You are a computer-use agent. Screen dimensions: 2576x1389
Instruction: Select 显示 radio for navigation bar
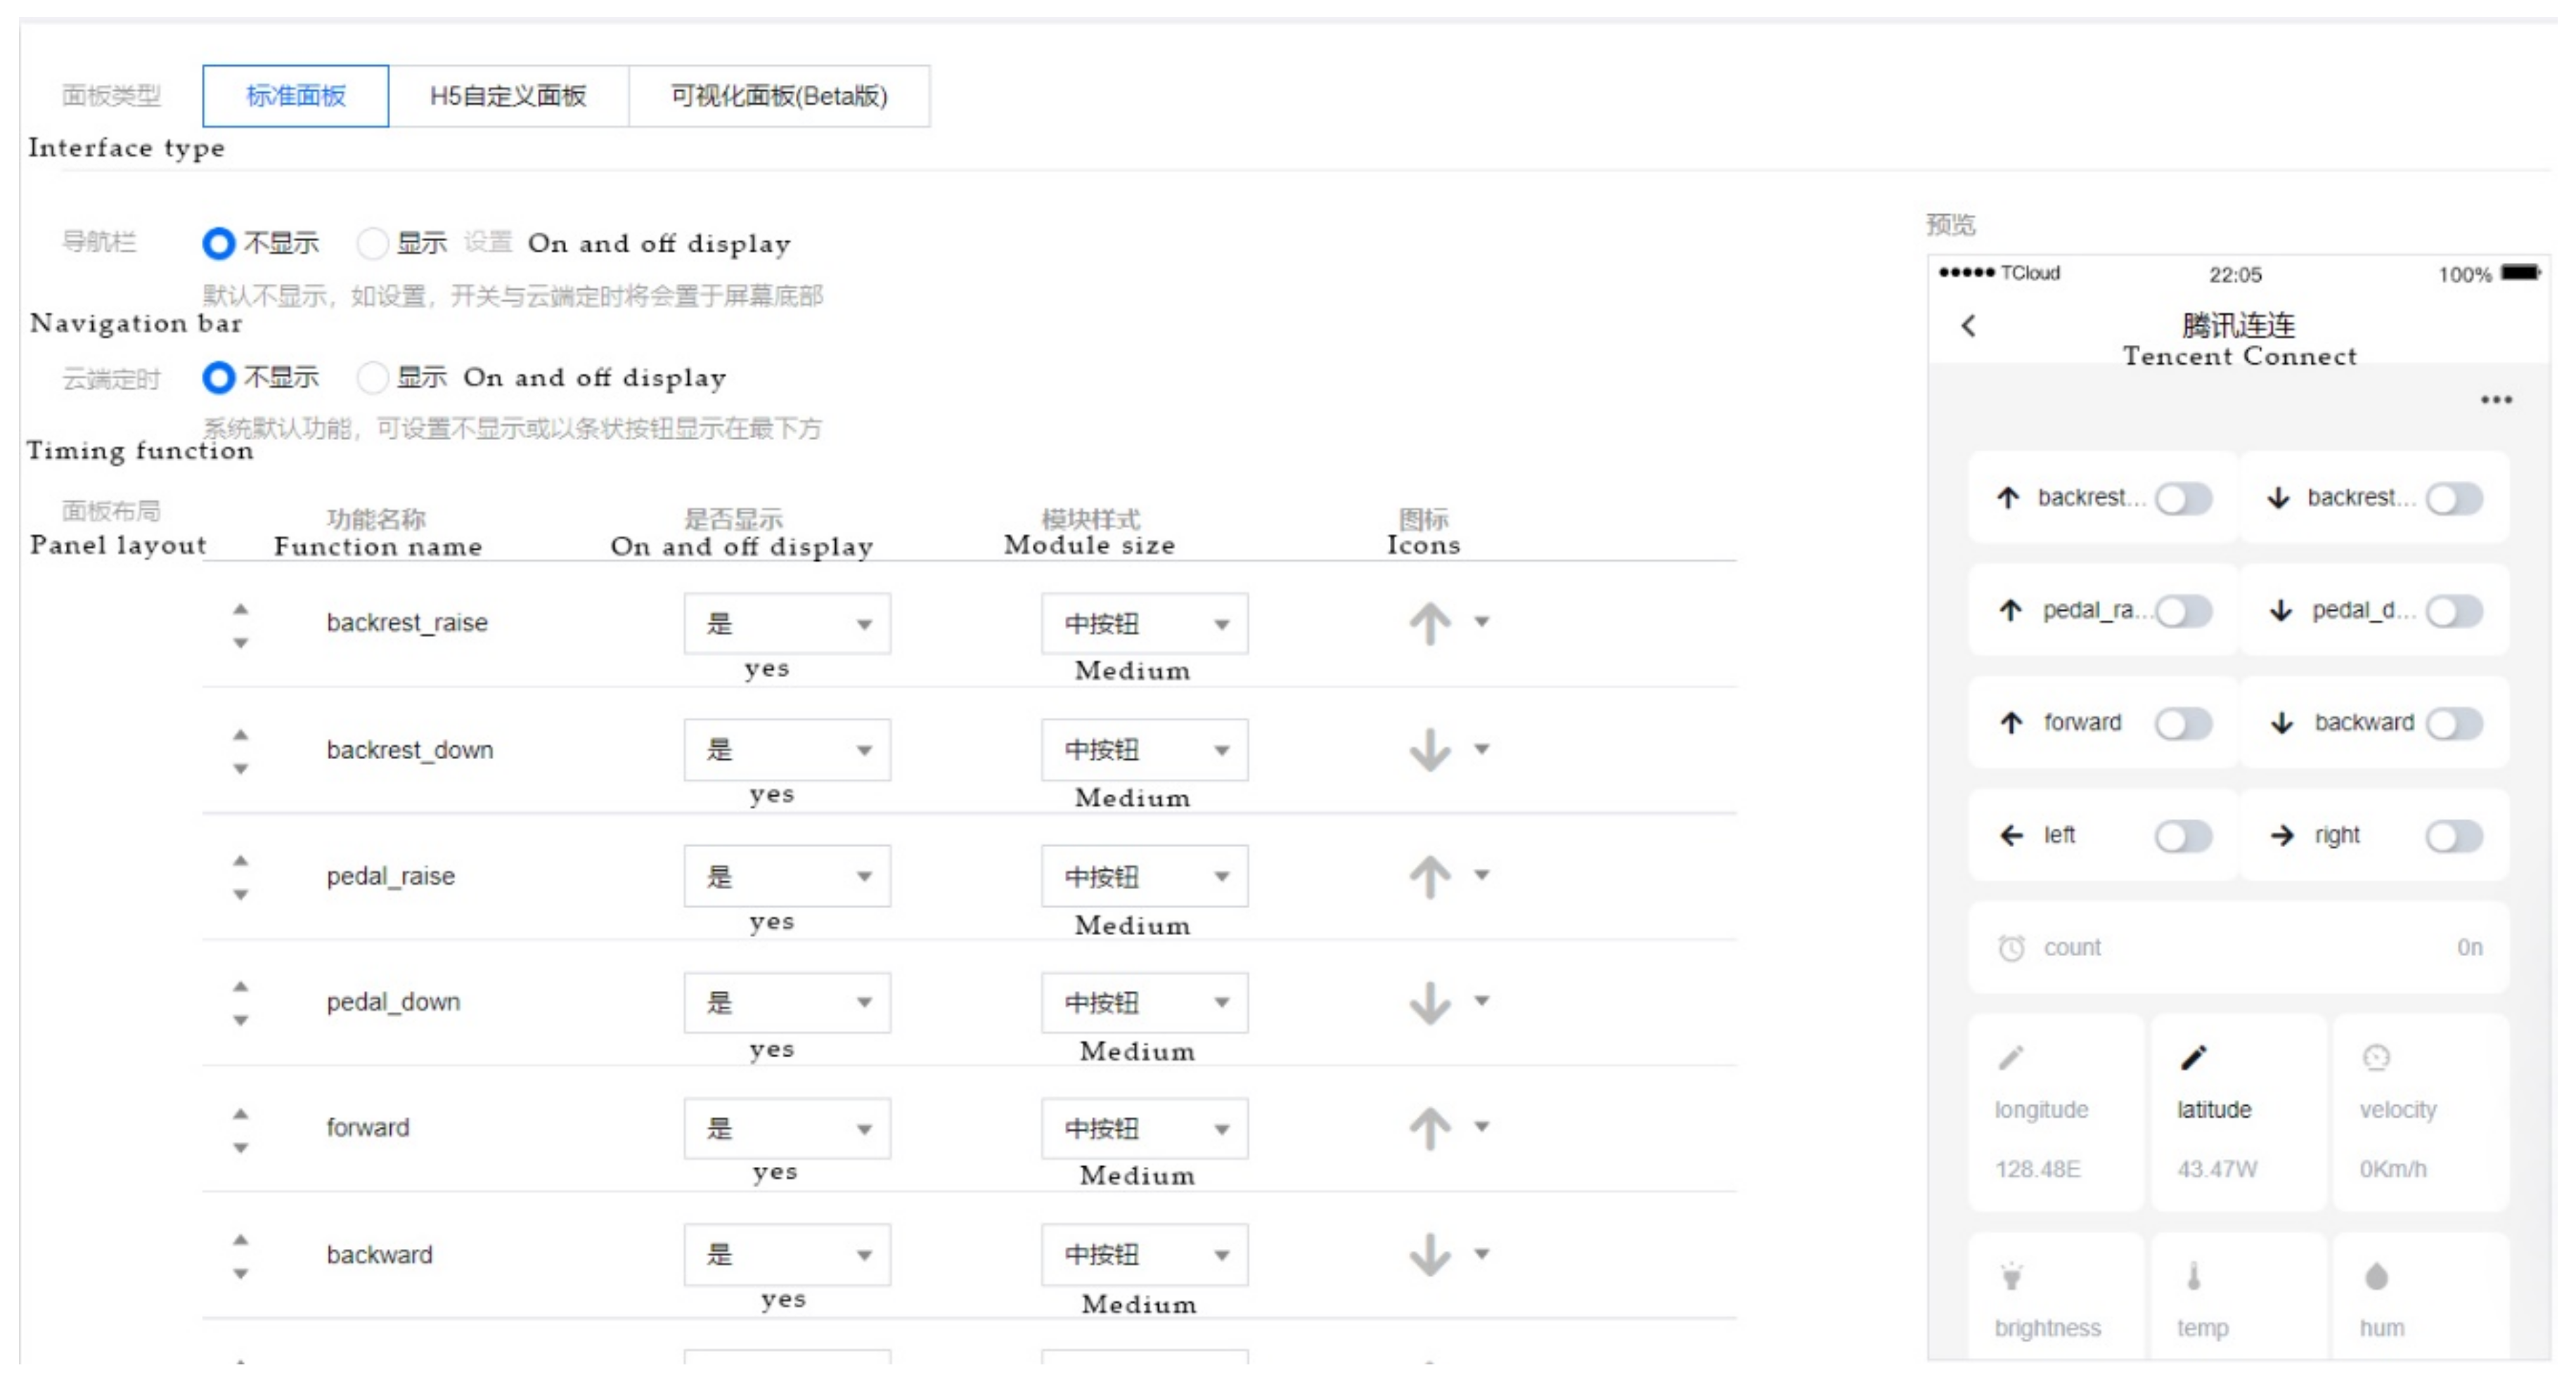(x=373, y=243)
